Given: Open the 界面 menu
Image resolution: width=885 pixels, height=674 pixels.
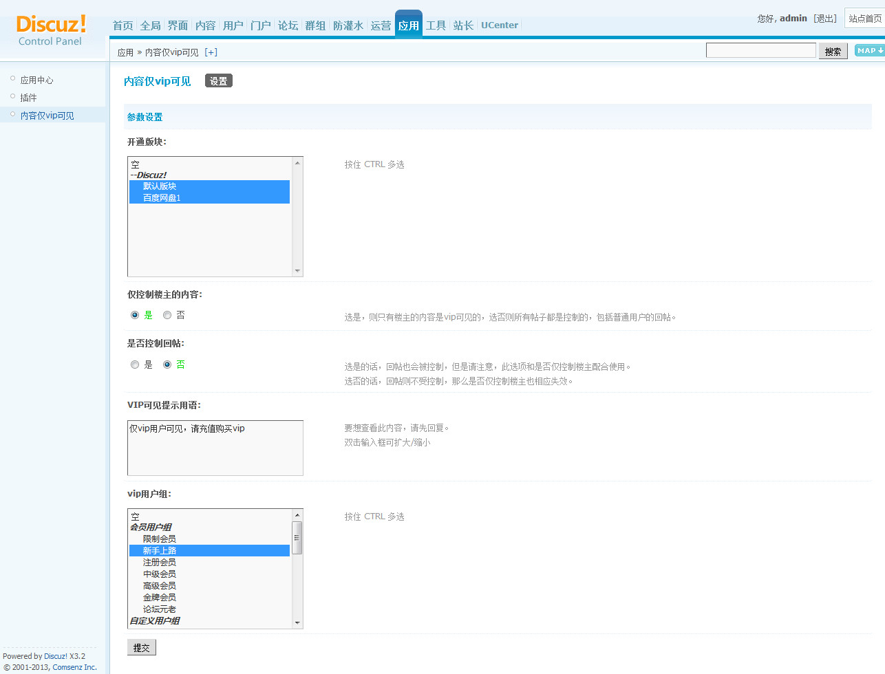Looking at the screenshot, I should [x=178, y=25].
